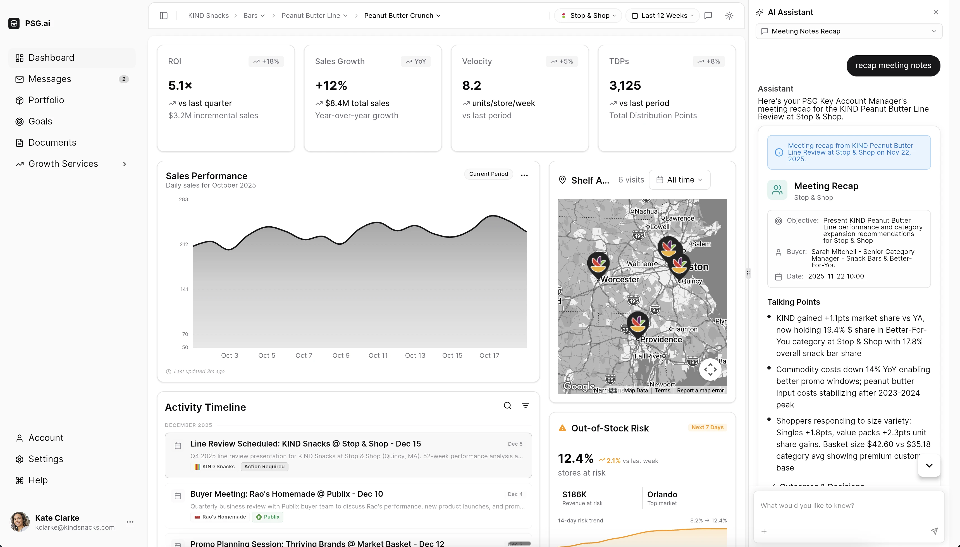960x547 pixels.
Task: Open the Activity Timeline filter
Action: (x=525, y=405)
